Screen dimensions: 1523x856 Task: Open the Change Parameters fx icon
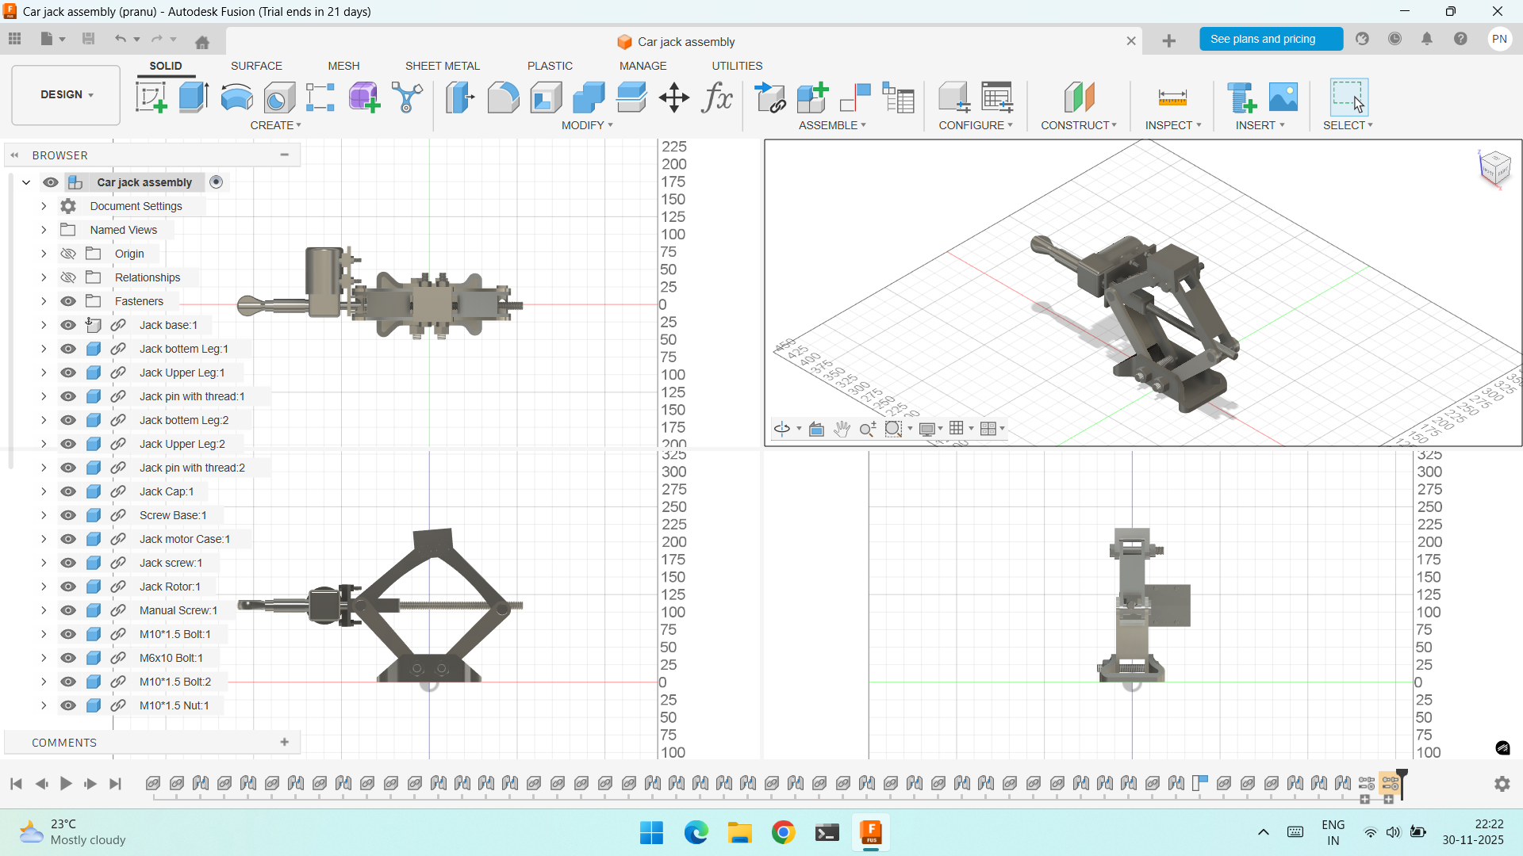(x=717, y=97)
